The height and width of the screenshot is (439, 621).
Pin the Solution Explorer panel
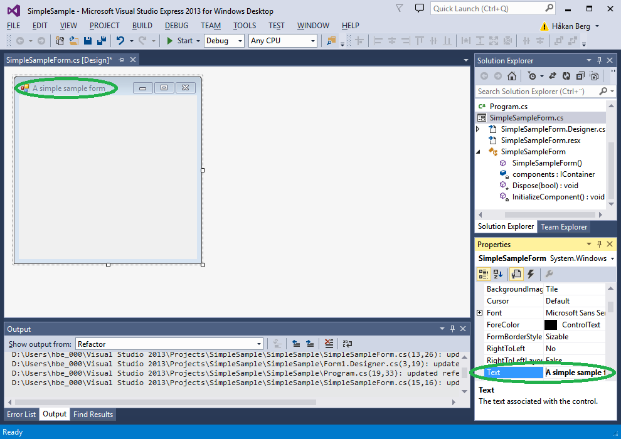(599, 61)
